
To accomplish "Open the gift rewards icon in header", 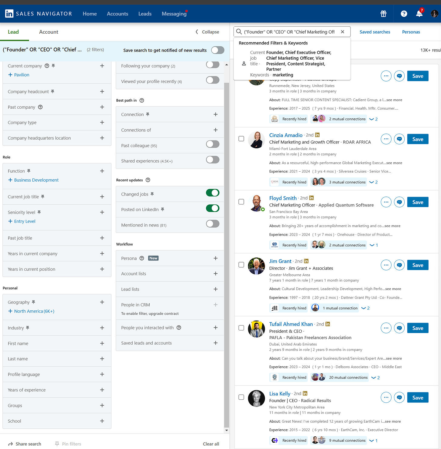I will (x=383, y=14).
